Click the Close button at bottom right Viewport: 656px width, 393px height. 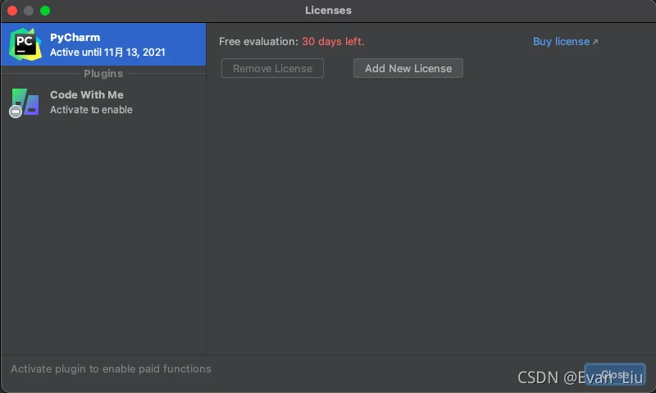614,374
